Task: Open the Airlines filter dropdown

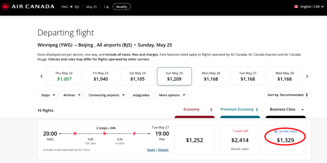Action: (x=71, y=95)
